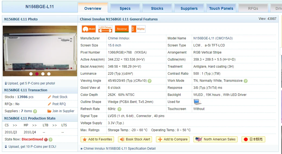
Task: Click the stock count 13986
Action: [23, 97]
